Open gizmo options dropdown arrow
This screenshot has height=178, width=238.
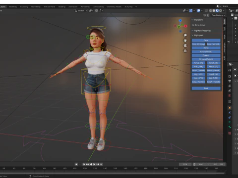click(194, 11)
